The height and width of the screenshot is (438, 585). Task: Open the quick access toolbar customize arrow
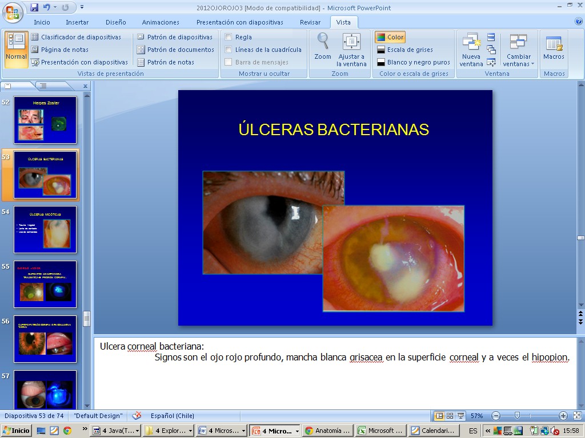pyautogui.click(x=82, y=7)
